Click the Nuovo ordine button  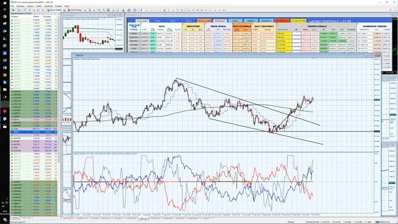click(54, 10)
